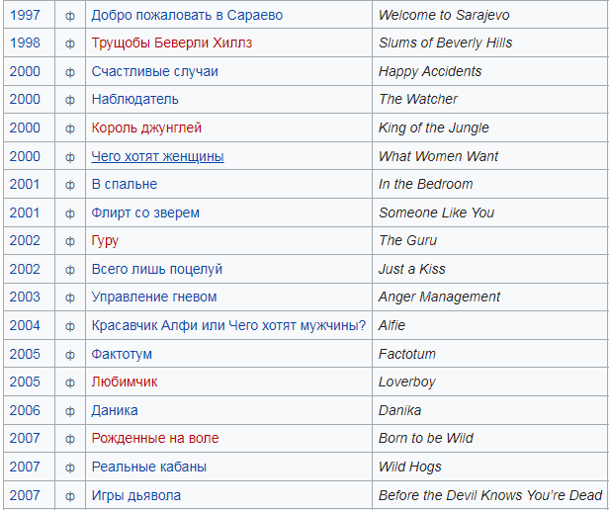Open the Фактотум film link
609x510 pixels.
coord(122,354)
